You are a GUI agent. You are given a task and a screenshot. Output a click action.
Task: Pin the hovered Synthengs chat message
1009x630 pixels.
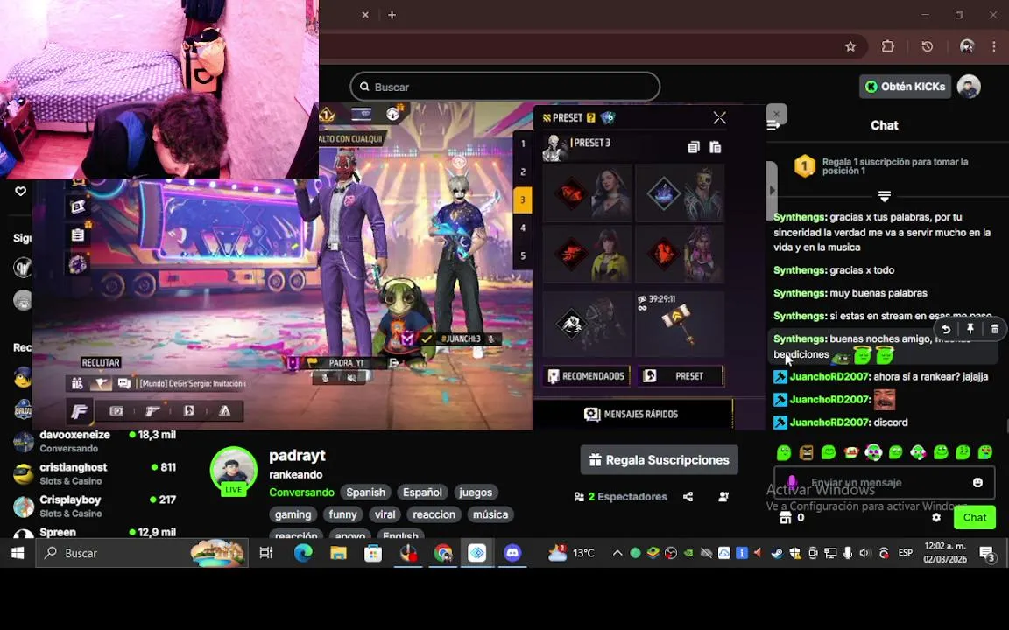(970, 329)
